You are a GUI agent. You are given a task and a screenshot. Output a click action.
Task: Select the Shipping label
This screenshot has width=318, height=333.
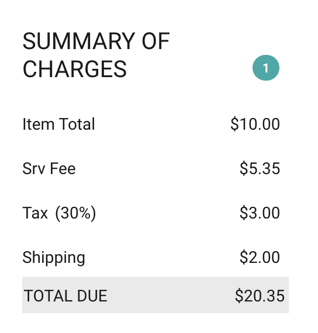pyautogui.click(x=54, y=258)
